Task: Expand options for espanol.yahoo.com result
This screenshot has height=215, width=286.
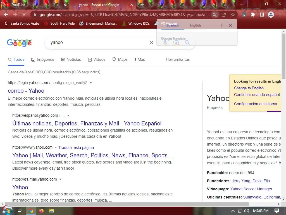Action: pyautogui.click(x=68, y=116)
